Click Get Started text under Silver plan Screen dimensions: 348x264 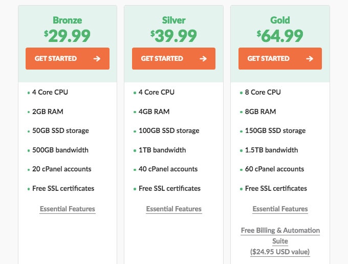coord(162,58)
